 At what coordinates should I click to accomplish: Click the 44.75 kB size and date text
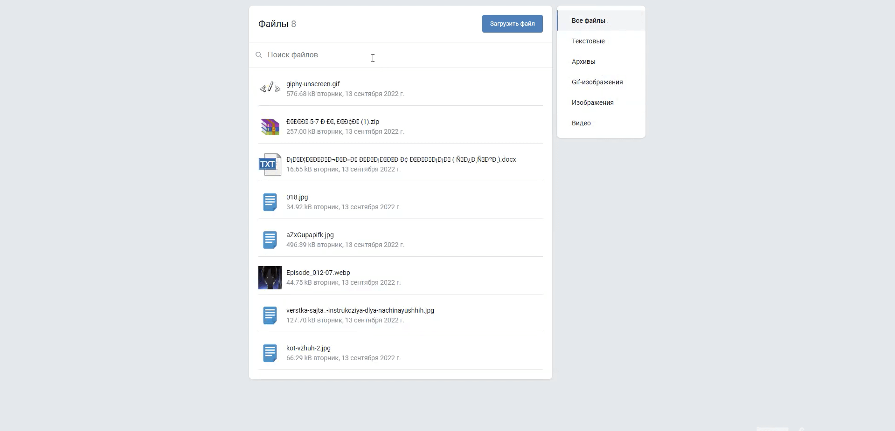343,282
